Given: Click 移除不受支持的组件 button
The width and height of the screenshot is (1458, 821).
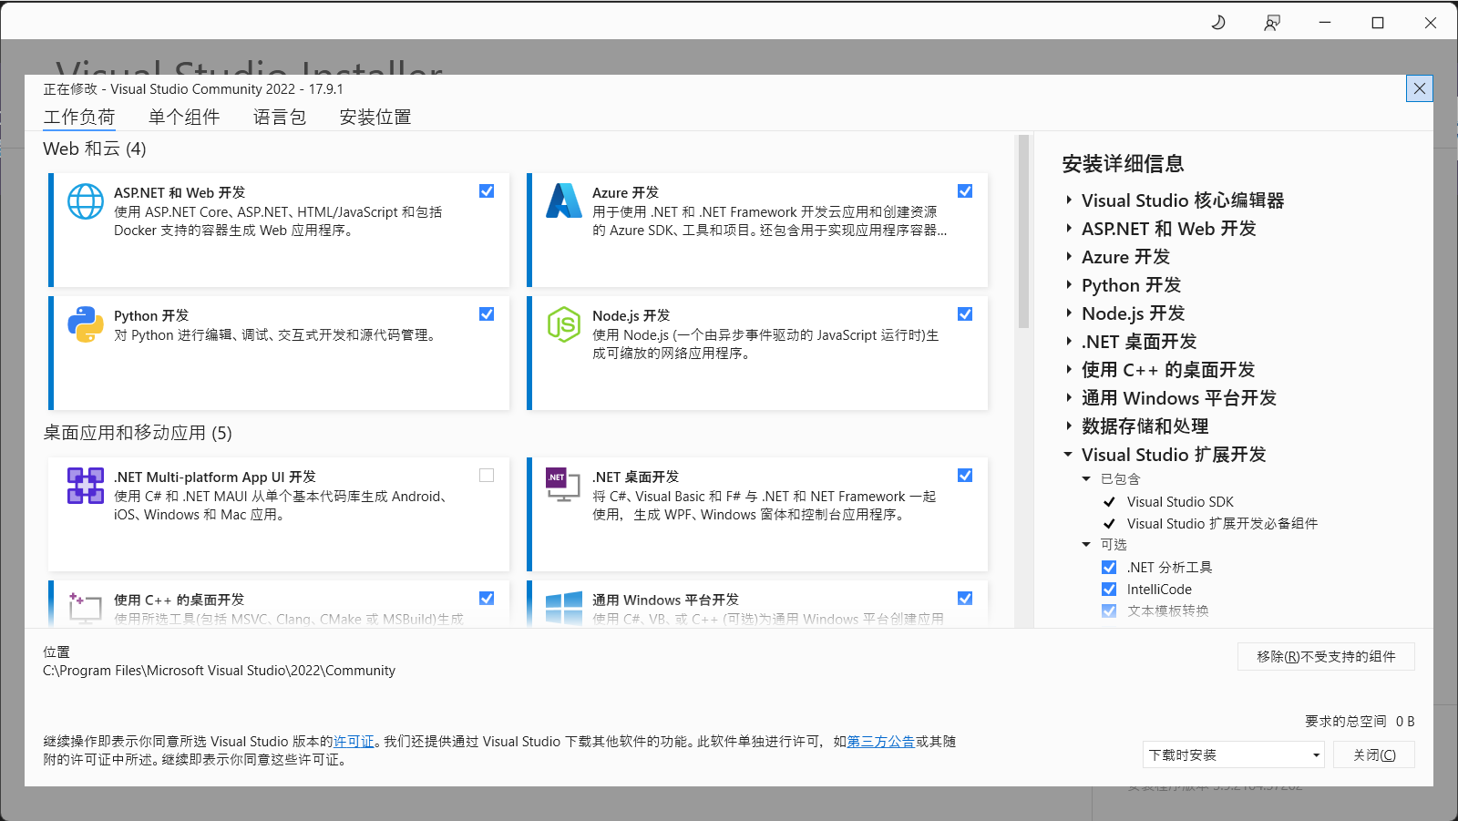Looking at the screenshot, I should coord(1326,656).
